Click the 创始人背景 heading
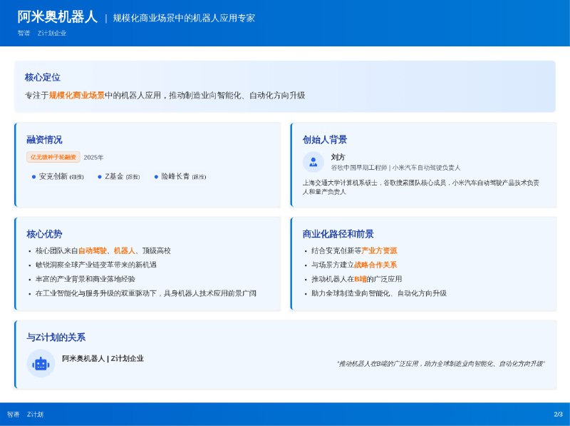Viewport: 570px width, 426px height. click(325, 139)
